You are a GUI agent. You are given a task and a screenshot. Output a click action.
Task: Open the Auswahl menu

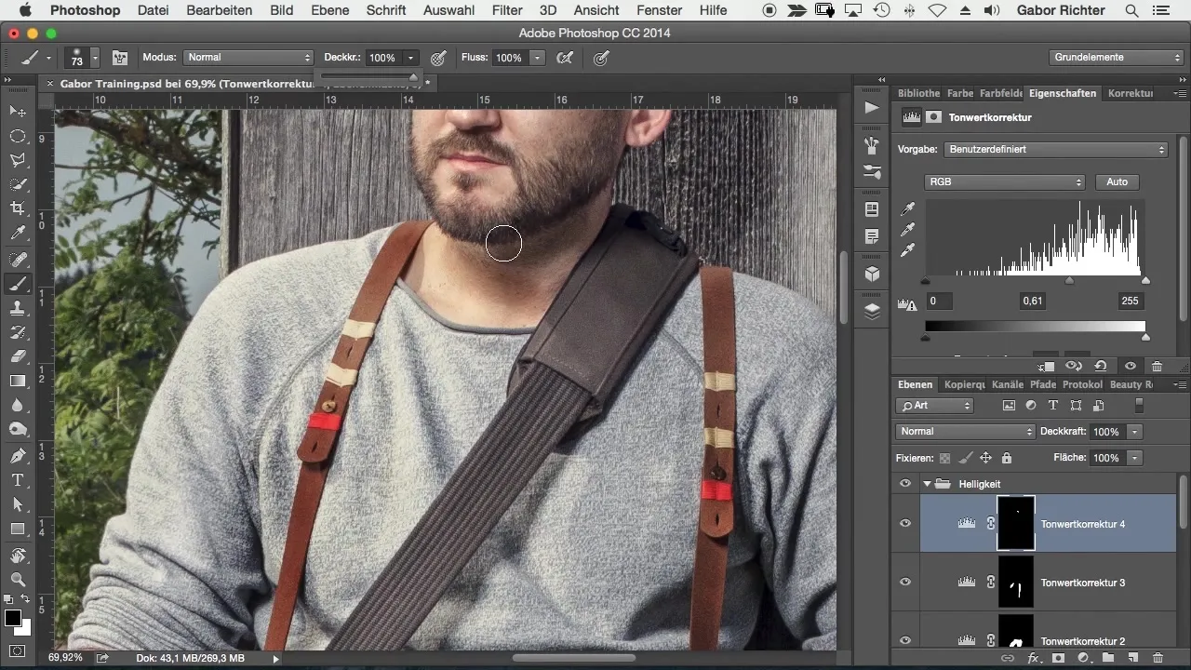tap(449, 10)
